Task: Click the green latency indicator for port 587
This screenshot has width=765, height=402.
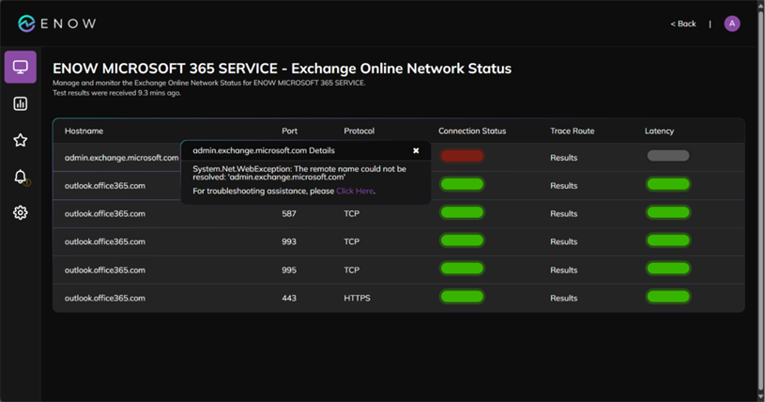Action: 668,212
